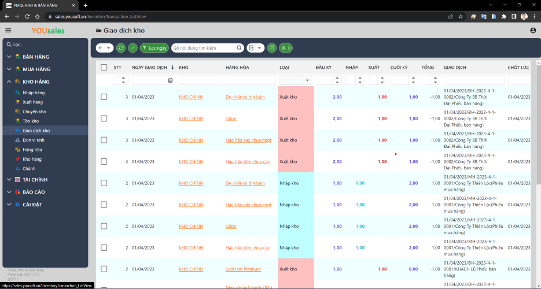Open the calendar picker in date filter

(171, 80)
